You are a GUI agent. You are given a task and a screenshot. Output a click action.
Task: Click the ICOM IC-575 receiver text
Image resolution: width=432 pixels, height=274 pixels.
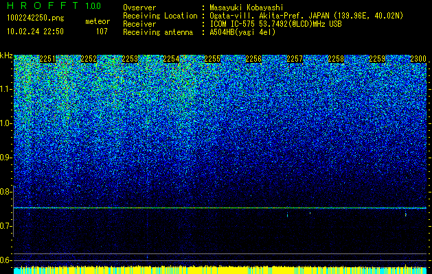coord(275,24)
